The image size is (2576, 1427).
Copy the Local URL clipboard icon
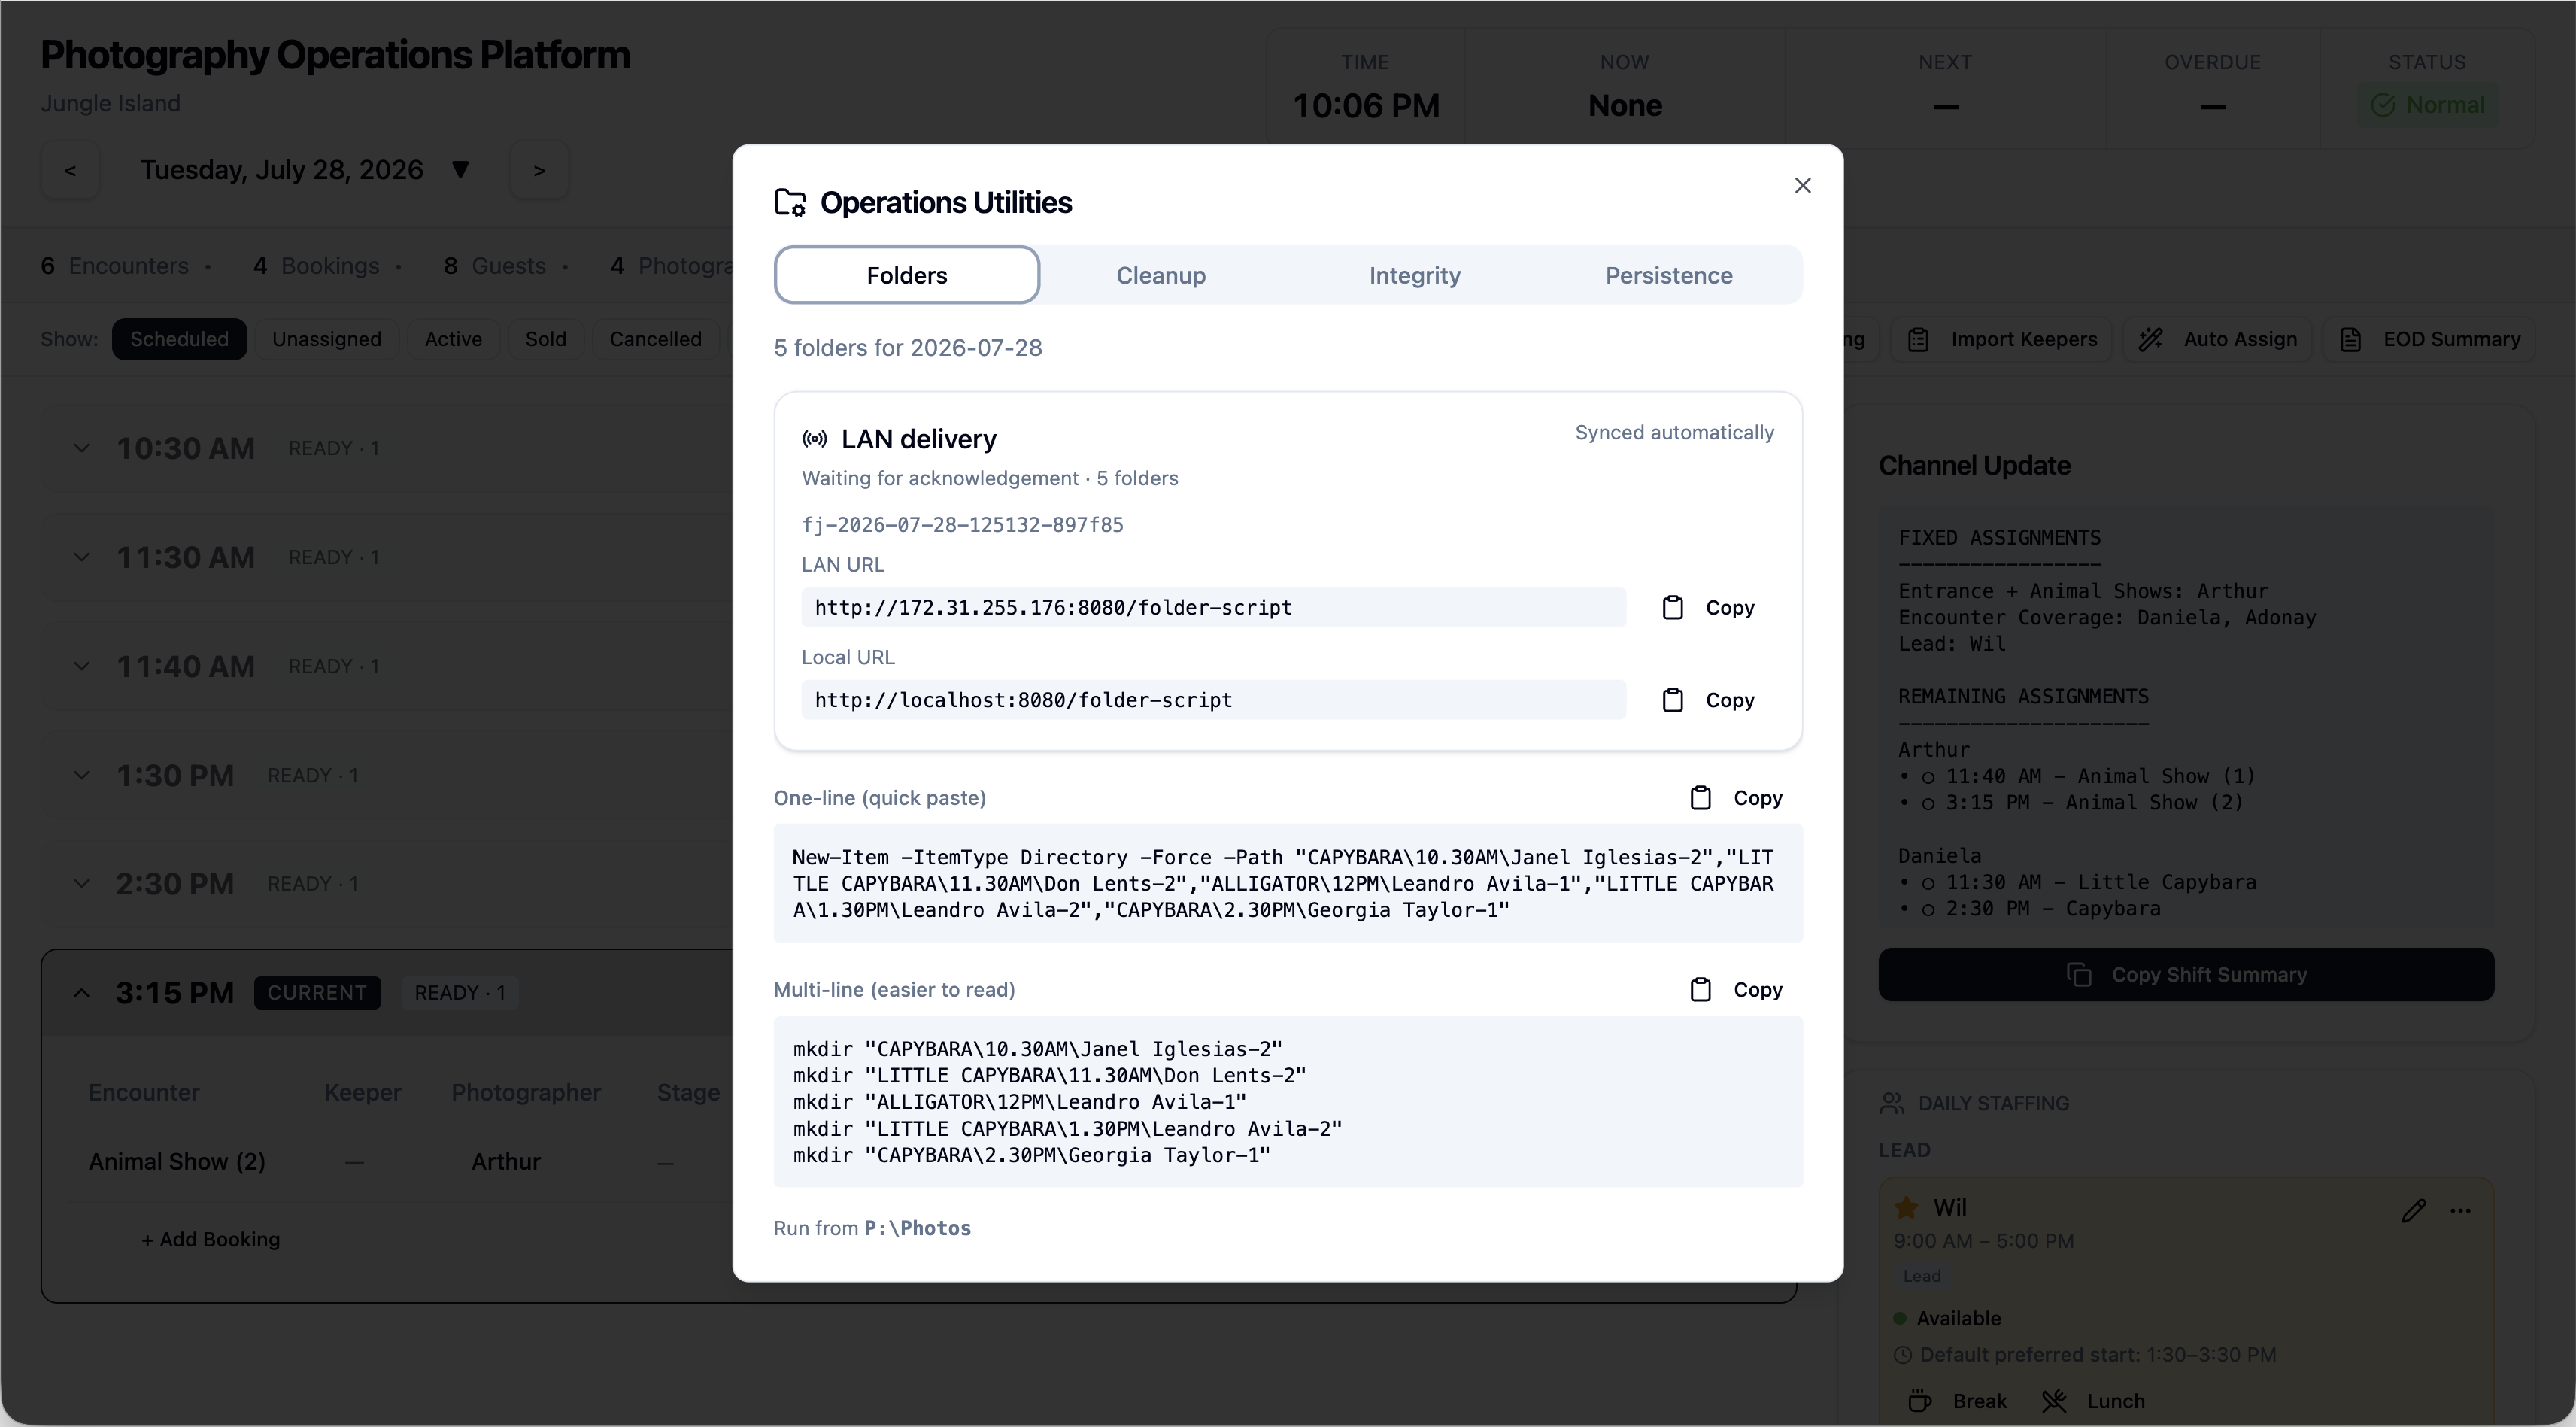(x=1672, y=700)
